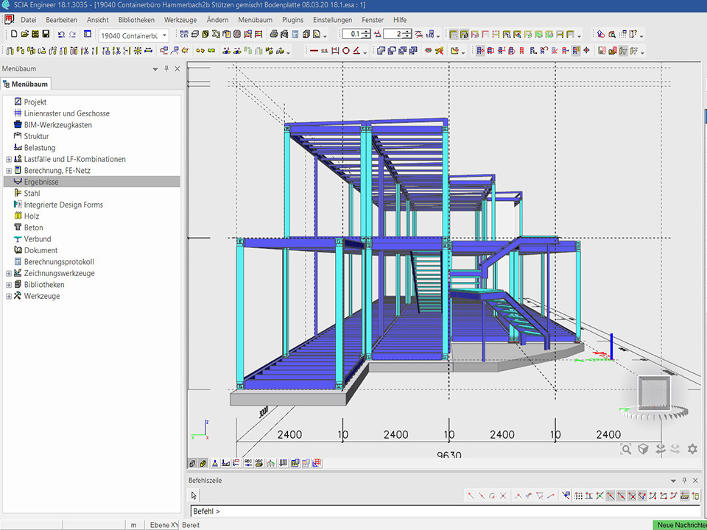Select the arrow cursor icon in Befehlszeile
Screen dimensions: 707x530
click(x=194, y=495)
